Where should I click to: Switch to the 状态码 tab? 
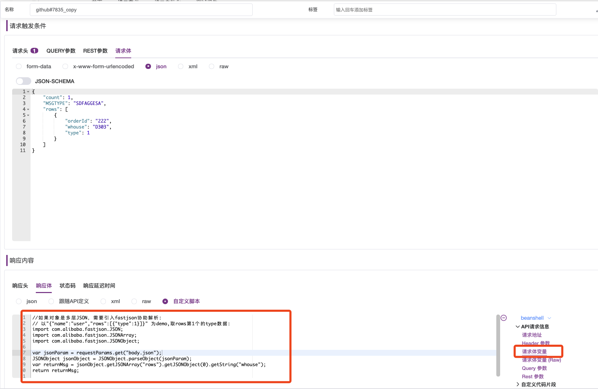[67, 286]
